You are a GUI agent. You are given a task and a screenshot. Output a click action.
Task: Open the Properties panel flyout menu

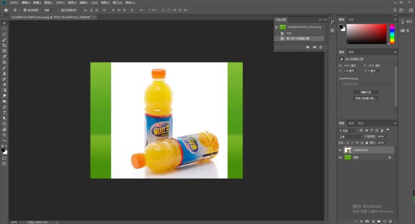coord(395,52)
